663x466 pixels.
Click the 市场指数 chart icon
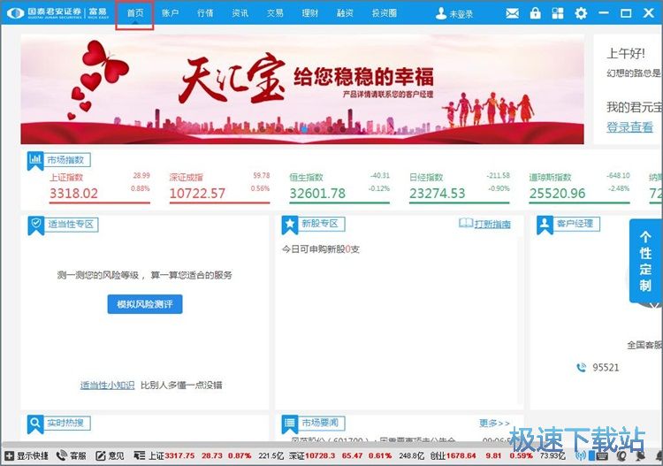35,160
